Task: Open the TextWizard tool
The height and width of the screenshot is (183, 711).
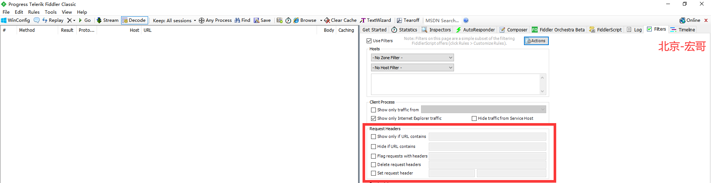Action: coord(375,20)
